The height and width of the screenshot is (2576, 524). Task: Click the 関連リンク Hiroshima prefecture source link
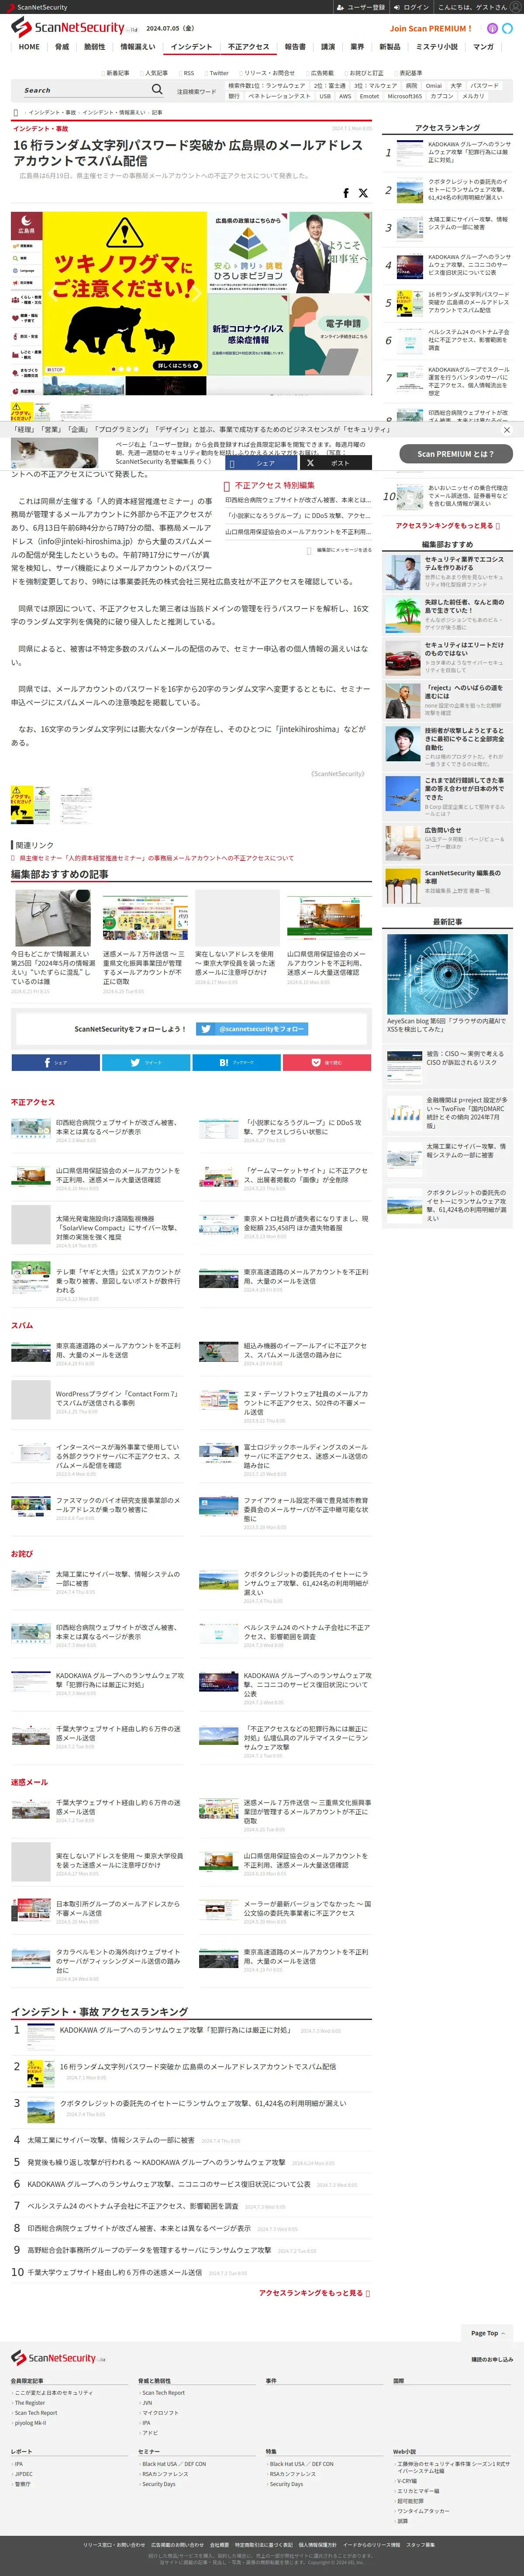pos(156,858)
